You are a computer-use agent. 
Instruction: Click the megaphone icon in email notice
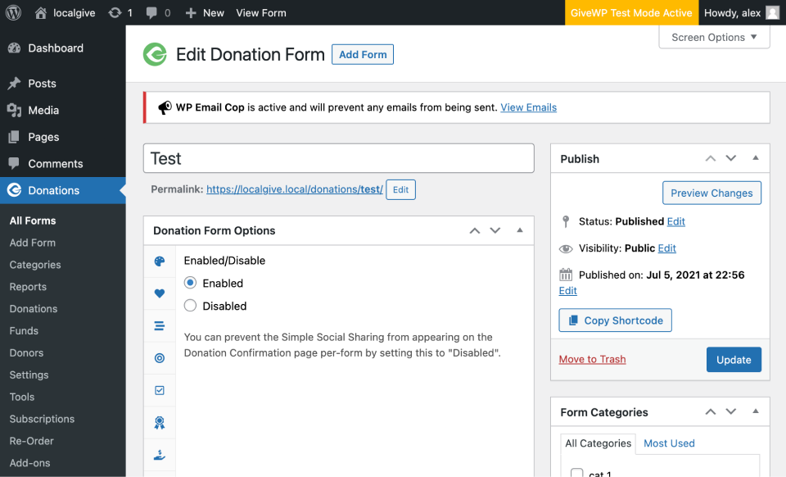pyautogui.click(x=165, y=107)
